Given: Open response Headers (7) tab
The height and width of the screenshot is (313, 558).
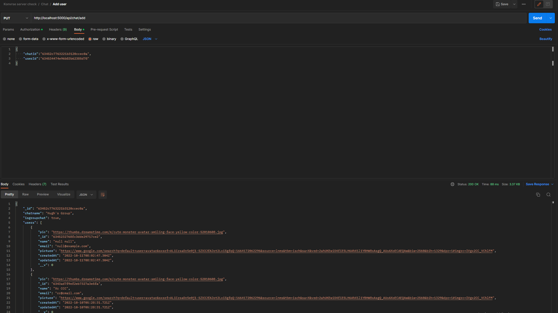Looking at the screenshot, I should point(37,184).
